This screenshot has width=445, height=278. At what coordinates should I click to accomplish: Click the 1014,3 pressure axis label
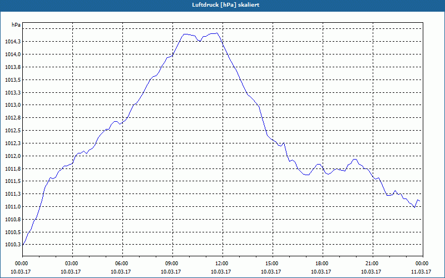pos(13,42)
